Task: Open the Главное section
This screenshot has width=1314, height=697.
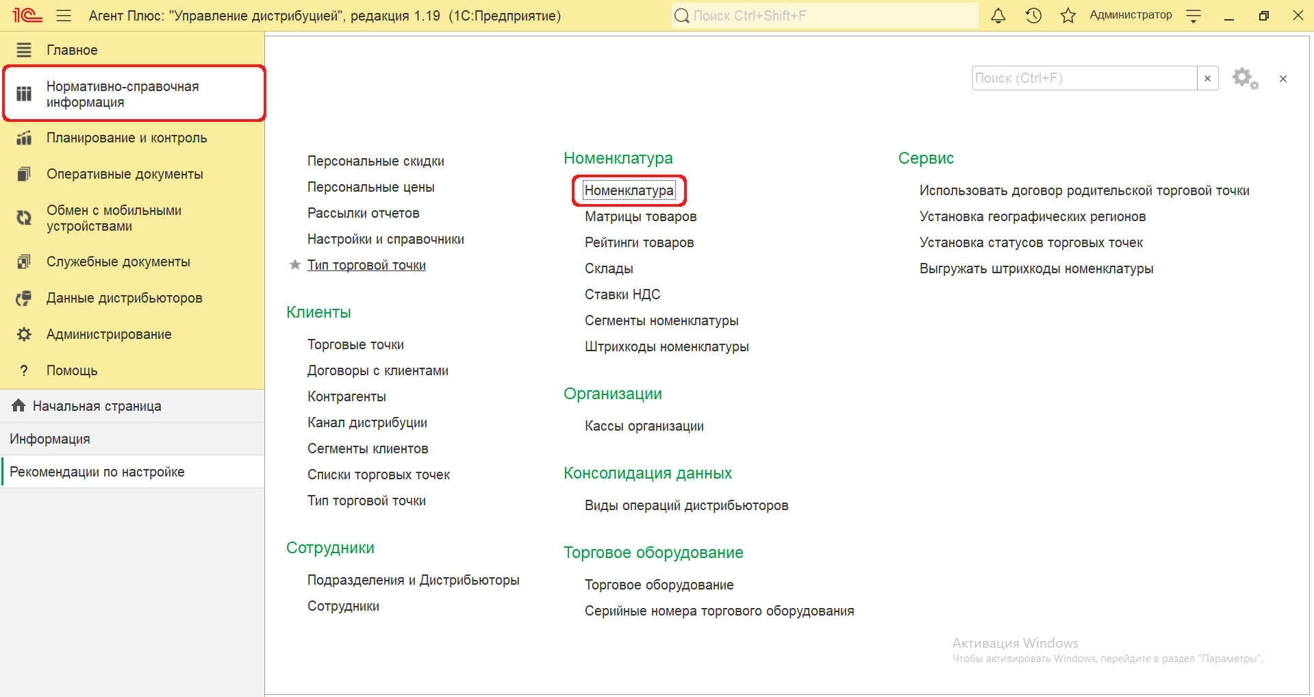Action: [x=132, y=50]
